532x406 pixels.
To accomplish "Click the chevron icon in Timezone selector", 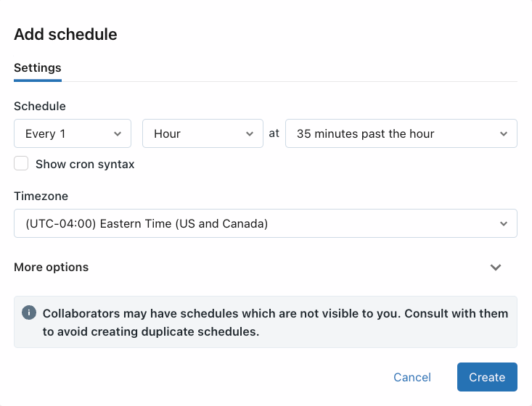I will tap(504, 224).
